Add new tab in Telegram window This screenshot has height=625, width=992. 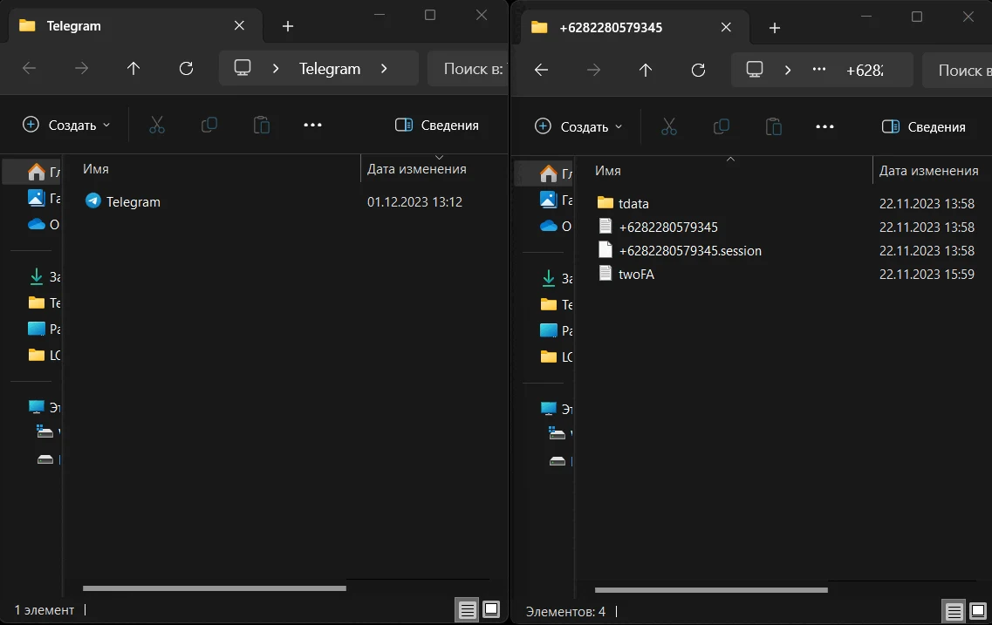(288, 26)
